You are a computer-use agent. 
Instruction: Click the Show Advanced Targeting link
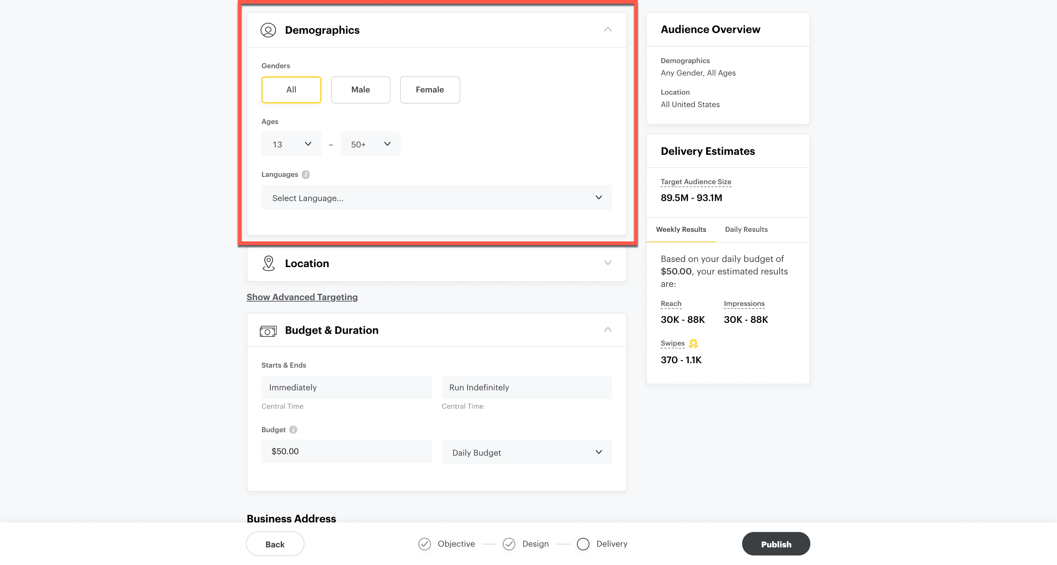coord(302,297)
